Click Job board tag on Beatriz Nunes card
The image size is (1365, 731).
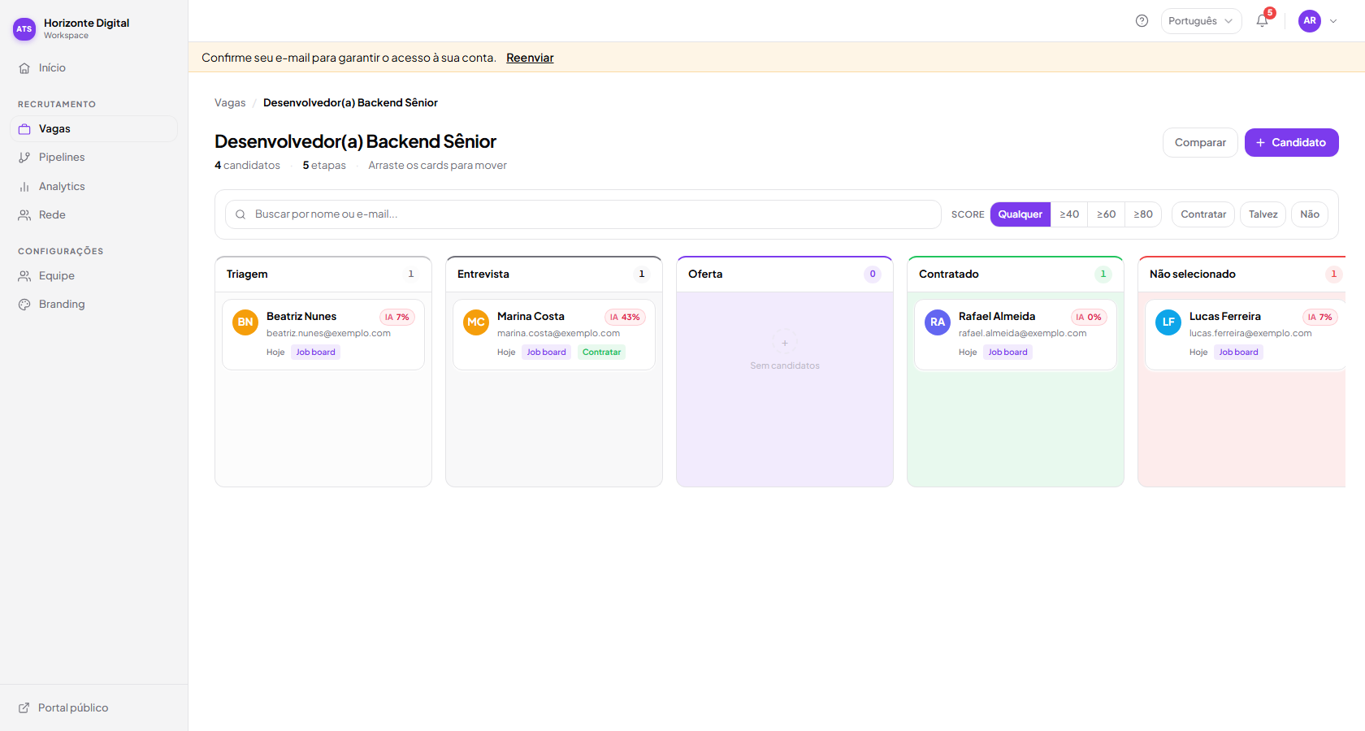pos(315,352)
